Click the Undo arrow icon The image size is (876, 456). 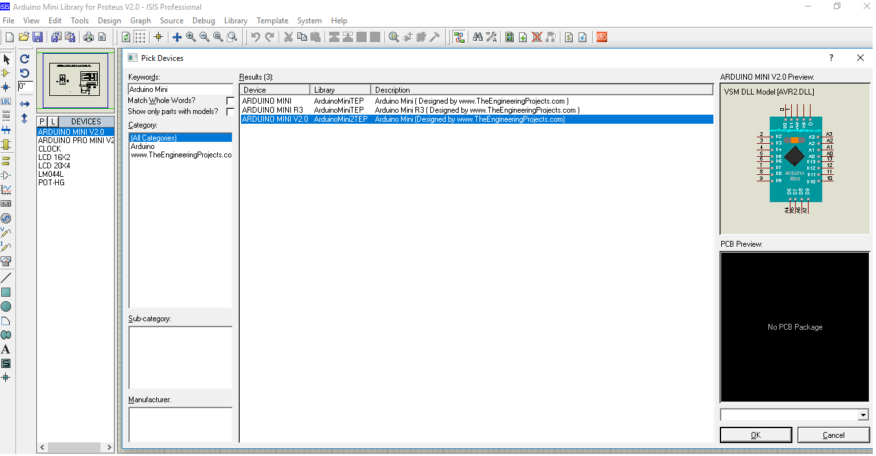[x=256, y=37]
